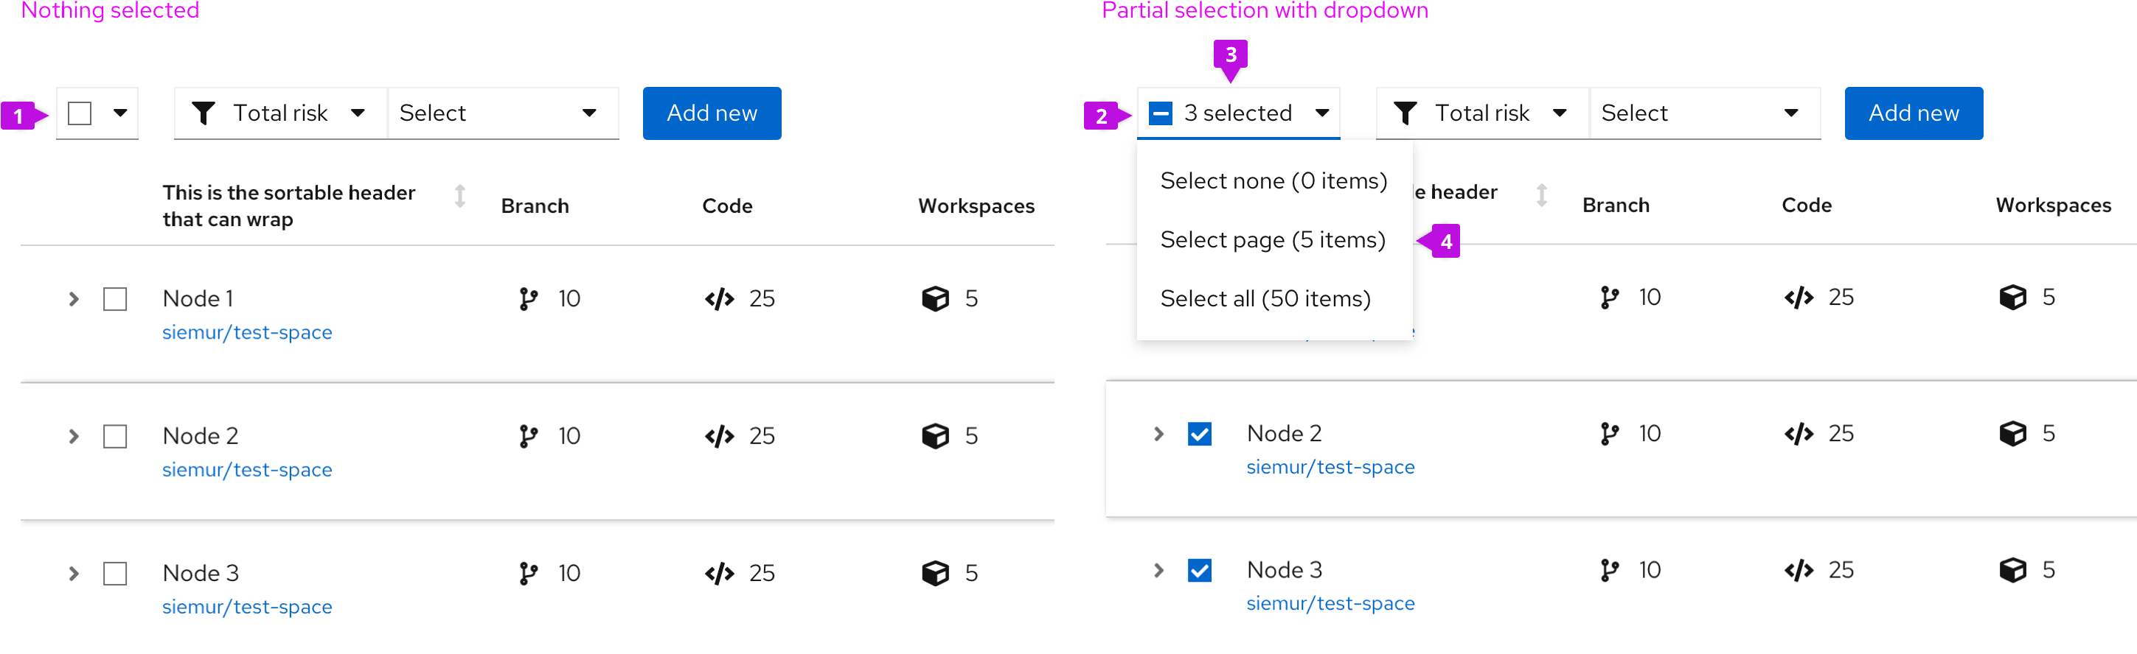Click the code icon in the left Node 2 row

point(718,436)
